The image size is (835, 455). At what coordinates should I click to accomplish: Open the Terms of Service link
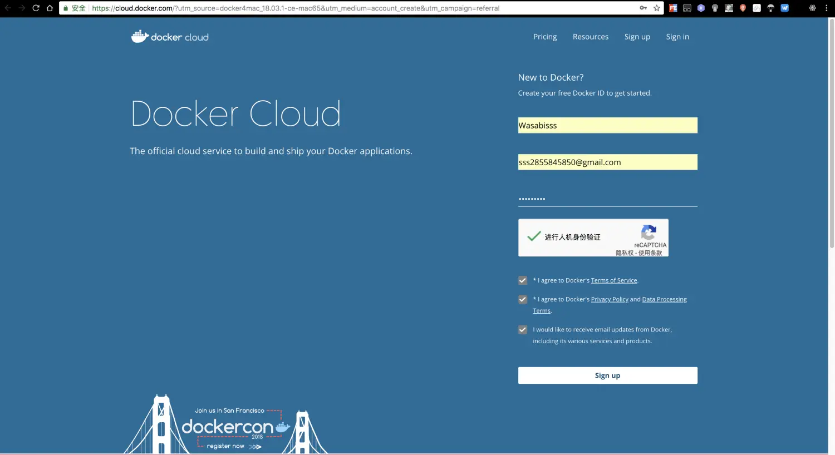(x=614, y=280)
